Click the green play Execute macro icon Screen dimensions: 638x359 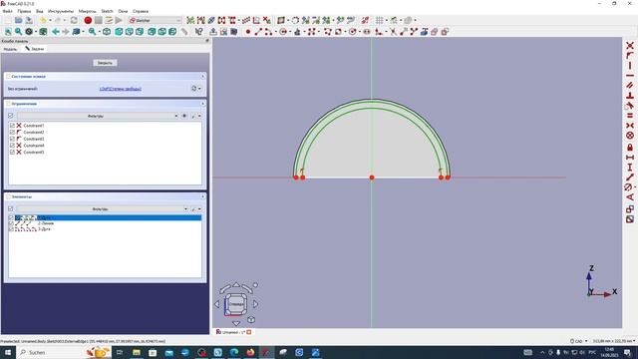(119, 20)
